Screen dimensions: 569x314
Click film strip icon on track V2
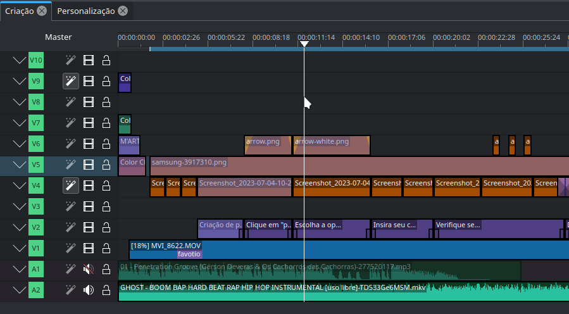89,227
